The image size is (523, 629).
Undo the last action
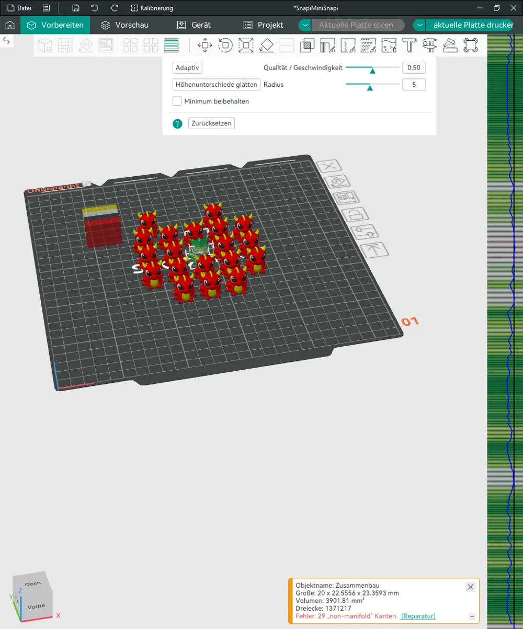pyautogui.click(x=95, y=8)
